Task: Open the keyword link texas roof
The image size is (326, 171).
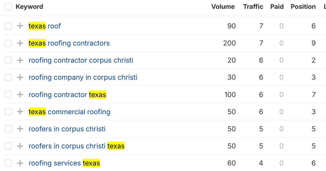Action: point(44,26)
